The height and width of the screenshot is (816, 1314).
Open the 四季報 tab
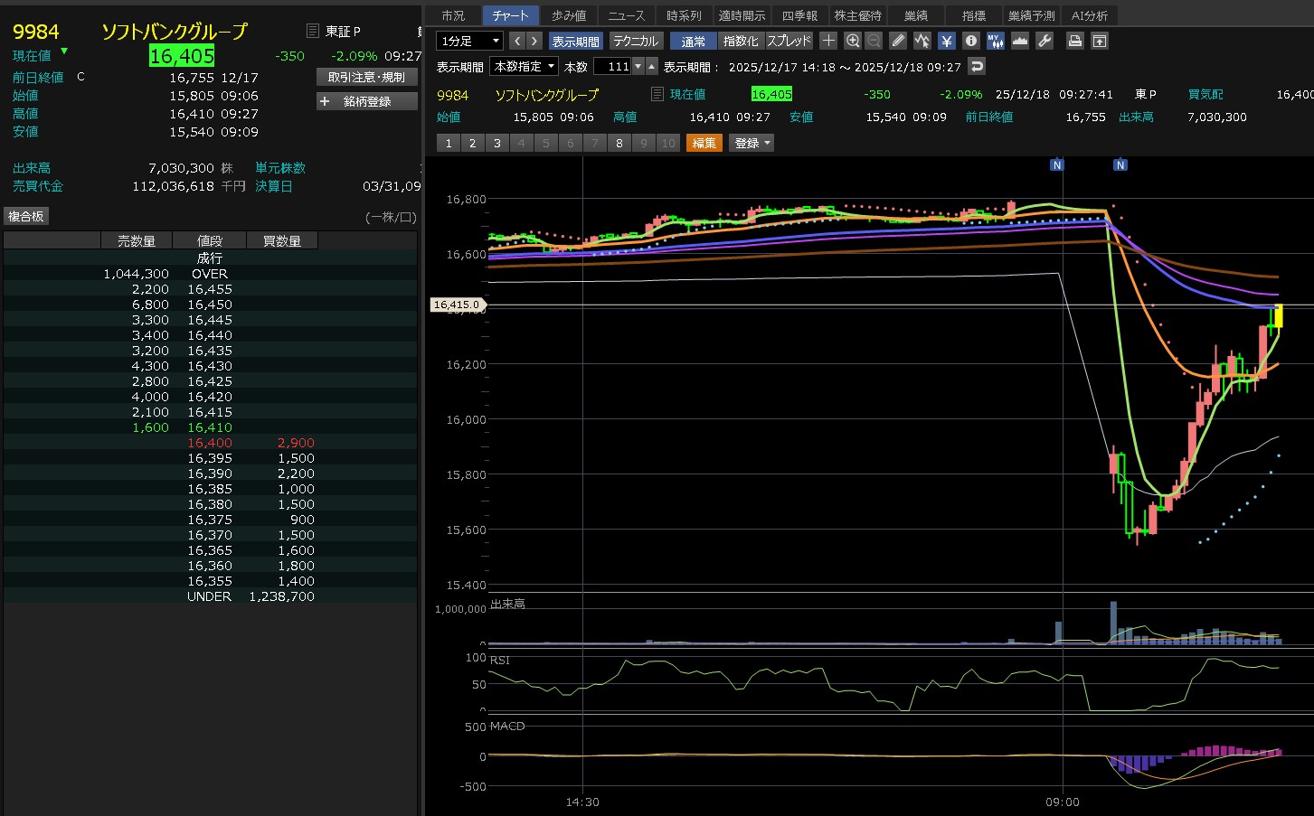(799, 15)
